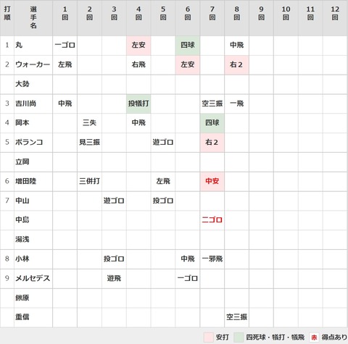Click the green 四死球・犠打・犠飛 legend swatch
Viewport: 348px width, 344px height.
click(239, 337)
